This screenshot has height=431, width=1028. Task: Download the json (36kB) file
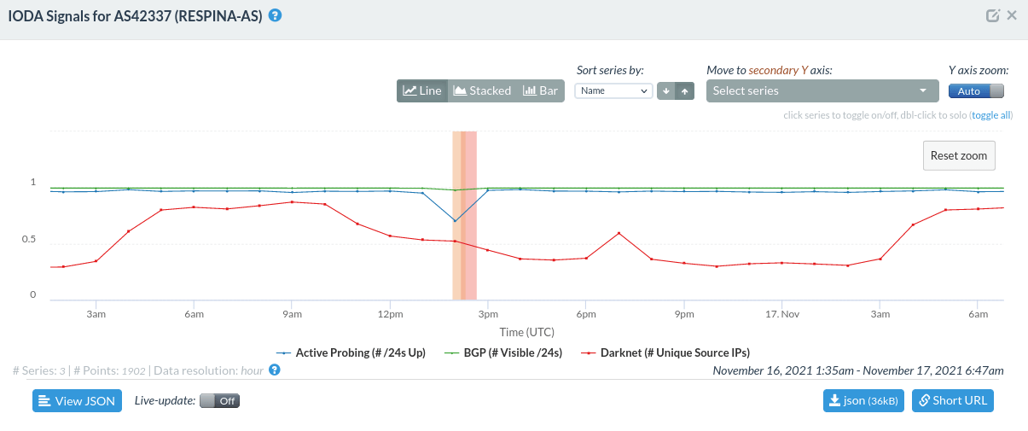coord(863,400)
